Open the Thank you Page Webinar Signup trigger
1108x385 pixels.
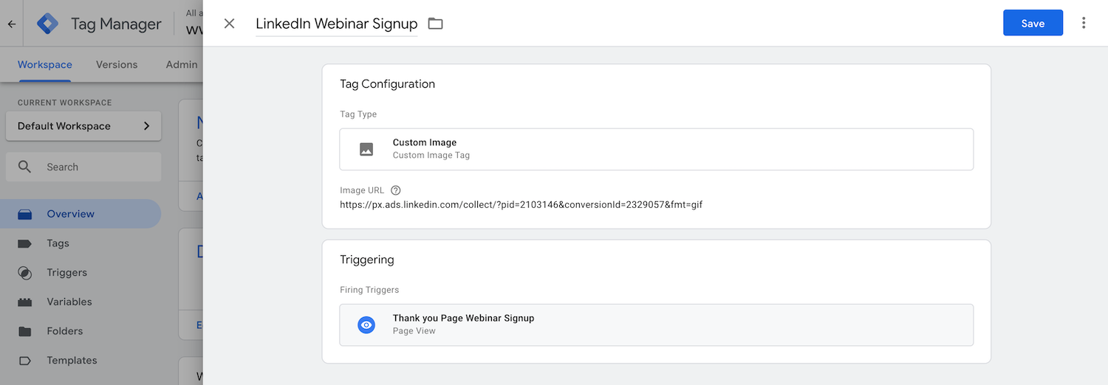tap(656, 325)
